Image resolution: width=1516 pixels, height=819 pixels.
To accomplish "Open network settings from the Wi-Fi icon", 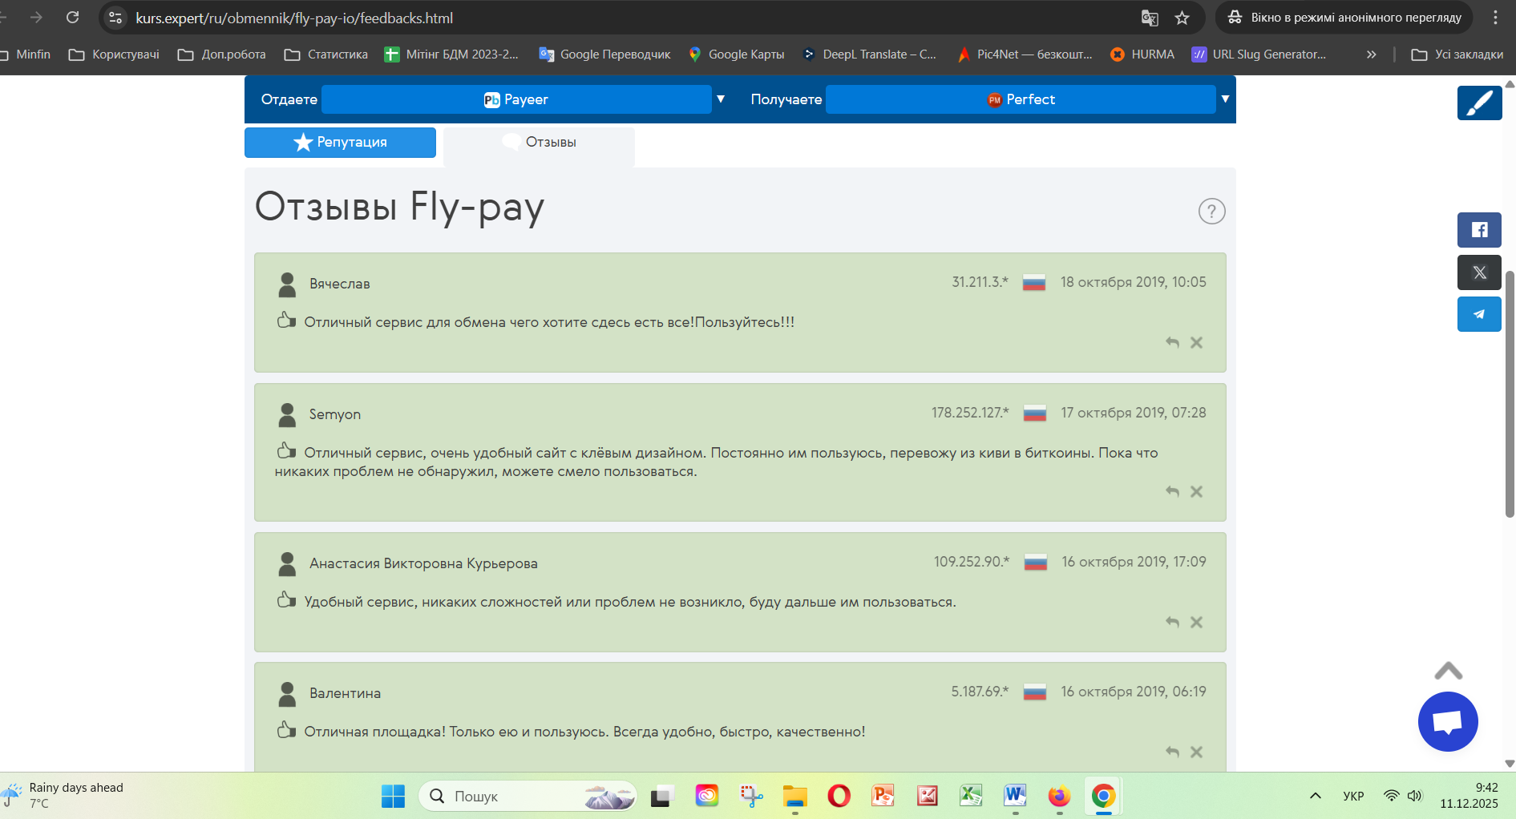I will (x=1392, y=796).
